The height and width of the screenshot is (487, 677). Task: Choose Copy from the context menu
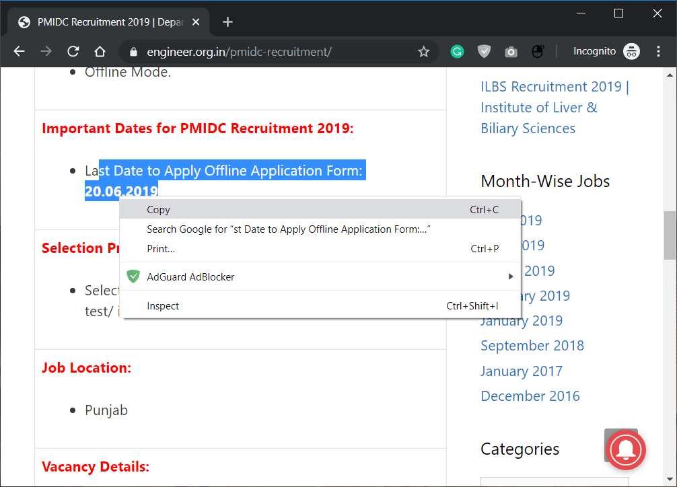click(x=320, y=210)
